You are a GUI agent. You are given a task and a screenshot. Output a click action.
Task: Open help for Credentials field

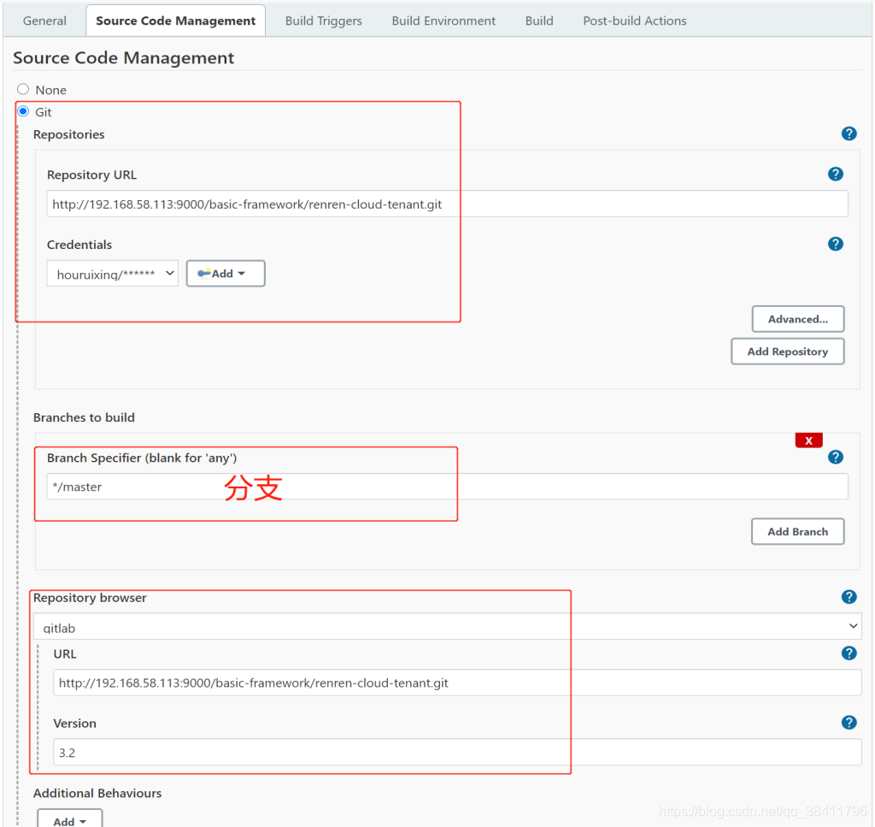click(x=836, y=244)
